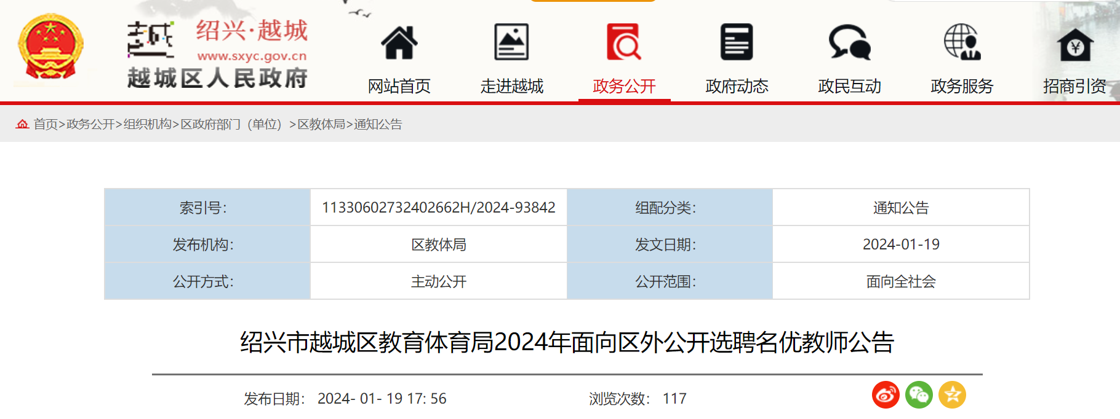The width and height of the screenshot is (1120, 419).
Task: Click the chat bubbles icon above 政民互动
Action: (850, 42)
